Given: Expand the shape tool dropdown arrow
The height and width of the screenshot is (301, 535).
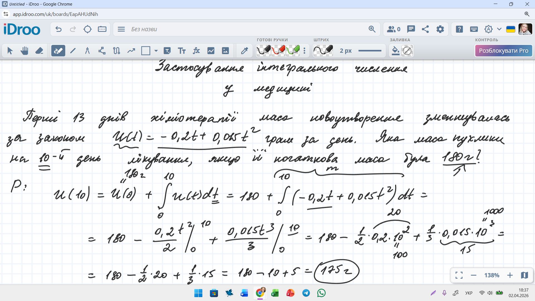Looking at the screenshot, I should [x=156, y=51].
